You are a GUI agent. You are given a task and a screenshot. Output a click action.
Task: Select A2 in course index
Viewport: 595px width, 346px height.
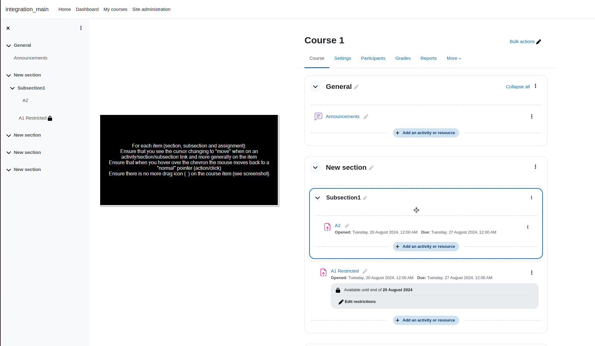click(25, 100)
